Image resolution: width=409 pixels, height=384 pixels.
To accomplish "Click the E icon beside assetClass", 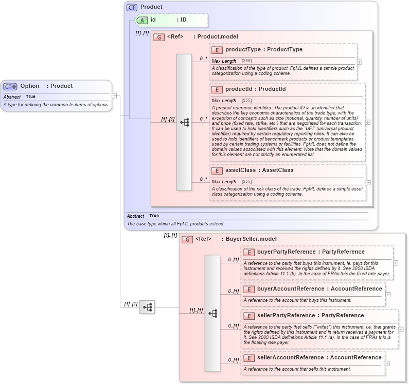I will click(x=217, y=171).
